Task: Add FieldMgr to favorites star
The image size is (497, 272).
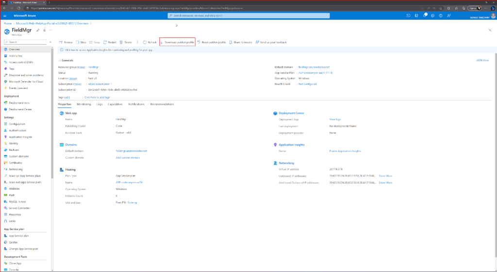Action: pos(44,30)
